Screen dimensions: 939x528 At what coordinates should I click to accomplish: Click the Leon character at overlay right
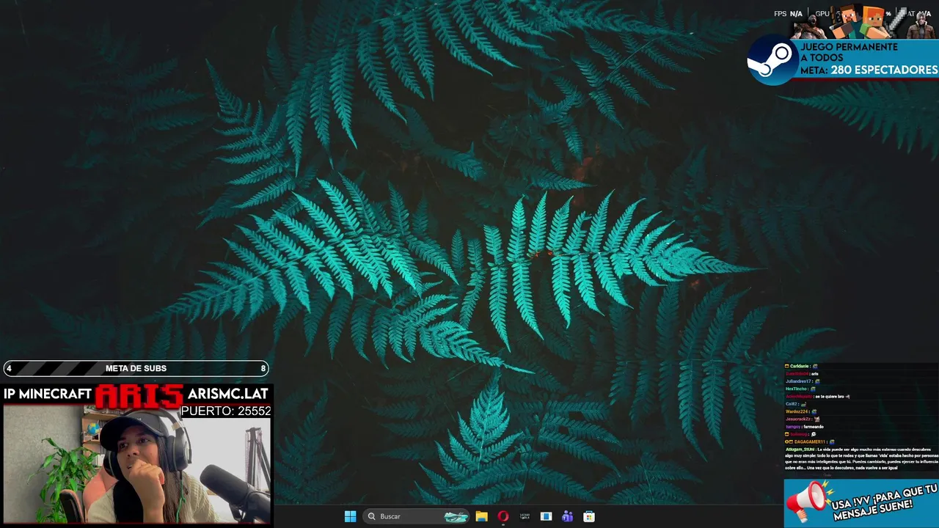(x=921, y=25)
